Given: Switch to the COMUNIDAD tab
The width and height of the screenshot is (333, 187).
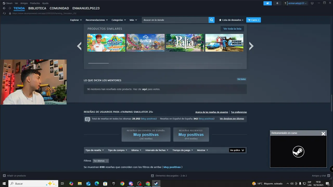Looking at the screenshot, I should pyautogui.click(x=59, y=8).
